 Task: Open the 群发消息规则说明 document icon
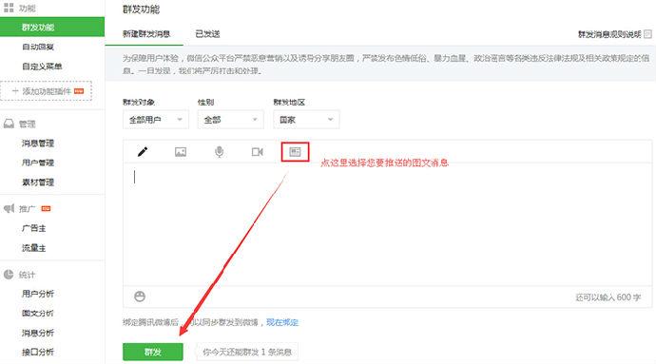coord(647,34)
